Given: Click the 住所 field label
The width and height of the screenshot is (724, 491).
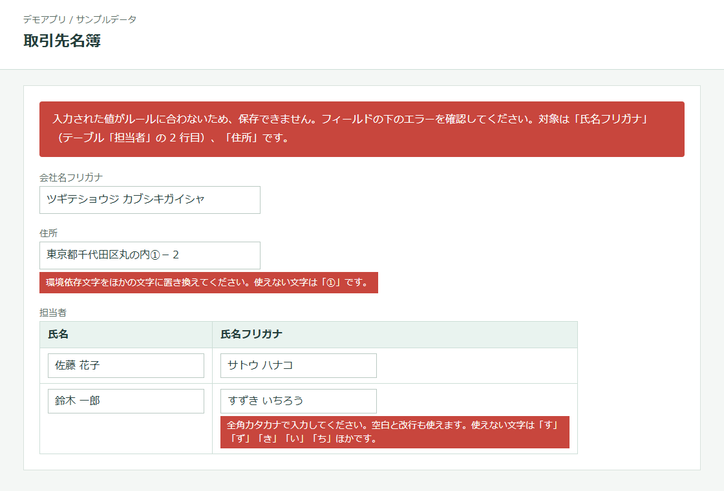Looking at the screenshot, I should 48,233.
